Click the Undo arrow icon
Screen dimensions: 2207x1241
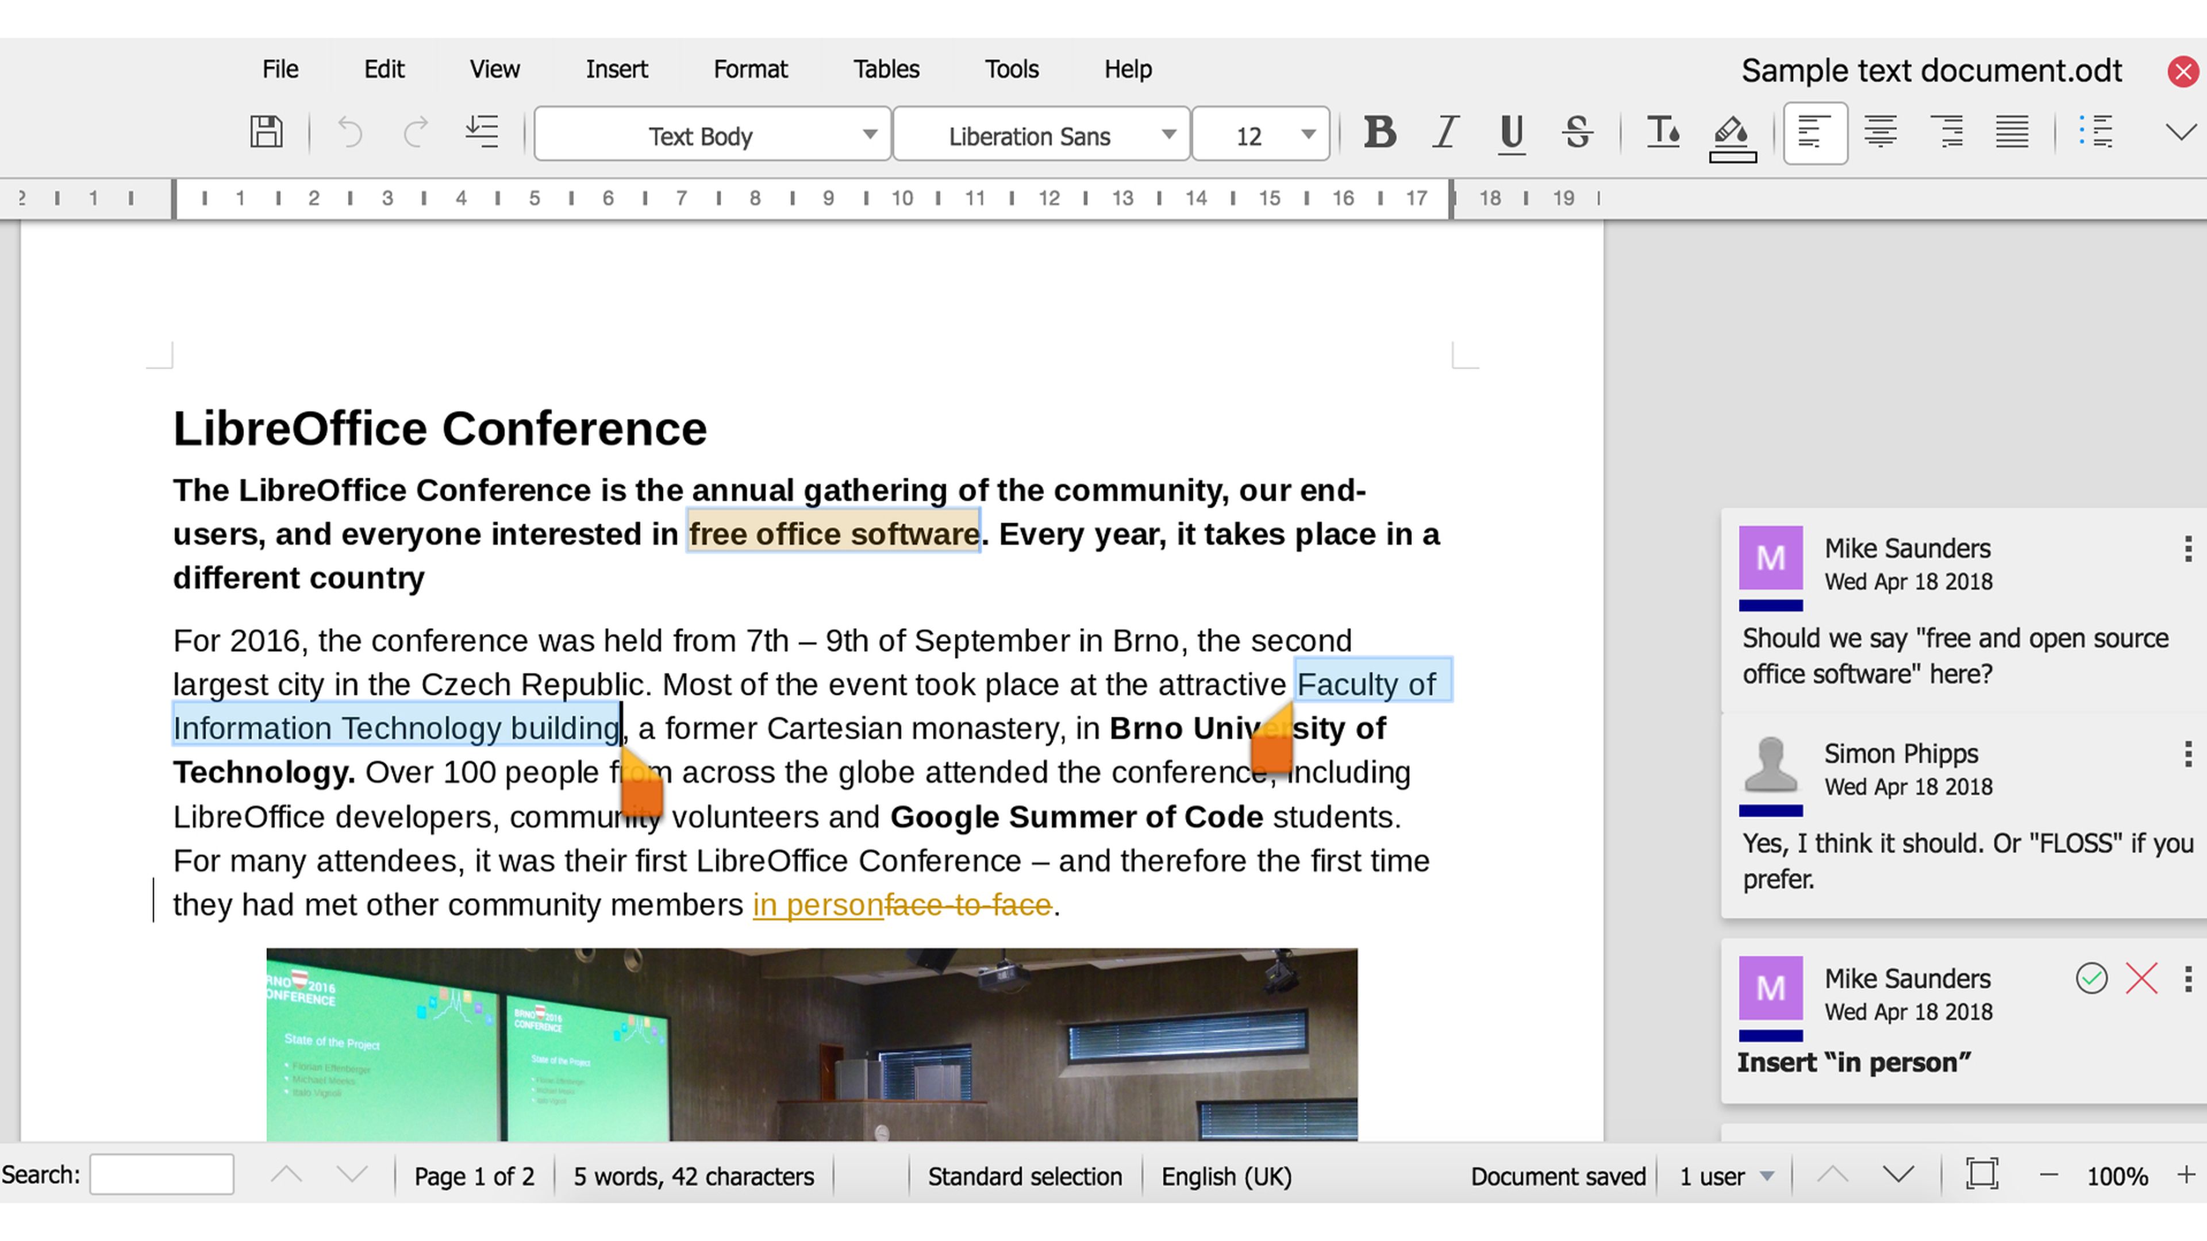(x=349, y=133)
